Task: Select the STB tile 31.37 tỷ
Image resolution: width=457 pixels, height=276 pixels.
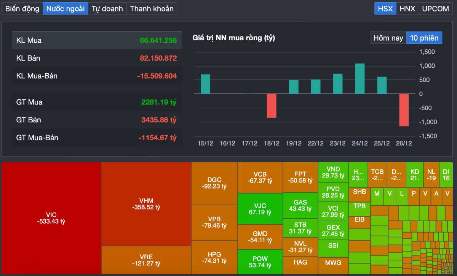Action: pos(300,228)
